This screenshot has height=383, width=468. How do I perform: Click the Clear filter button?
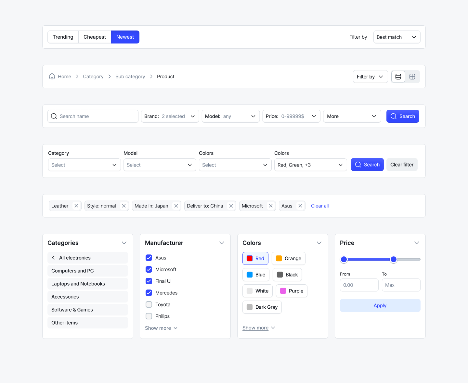(x=402, y=165)
